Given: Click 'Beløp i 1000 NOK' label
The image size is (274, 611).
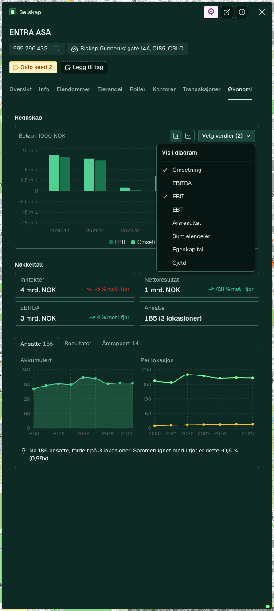Looking at the screenshot, I should click(42, 136).
